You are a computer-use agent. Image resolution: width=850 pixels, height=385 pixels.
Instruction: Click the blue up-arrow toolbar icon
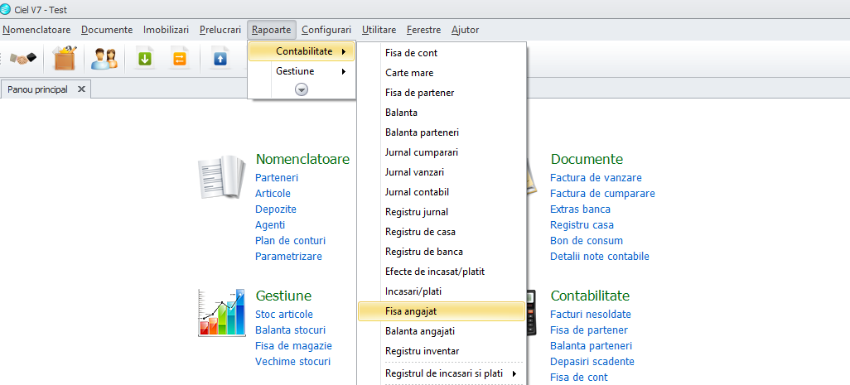(220, 59)
